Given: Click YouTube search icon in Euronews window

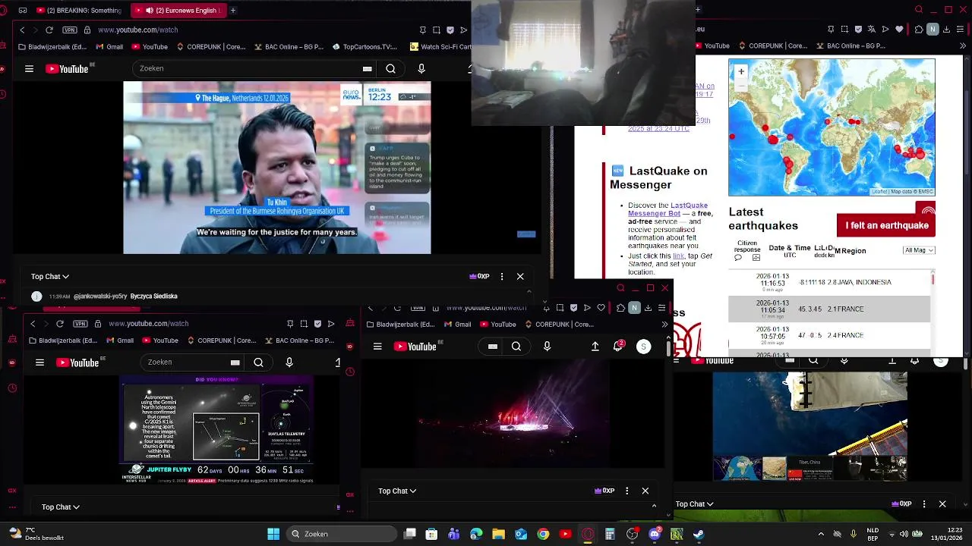Looking at the screenshot, I should 390,69.
